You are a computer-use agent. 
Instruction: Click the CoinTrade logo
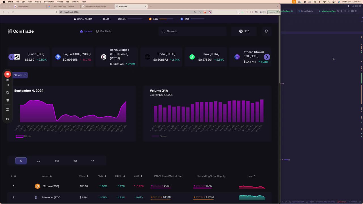(20, 31)
